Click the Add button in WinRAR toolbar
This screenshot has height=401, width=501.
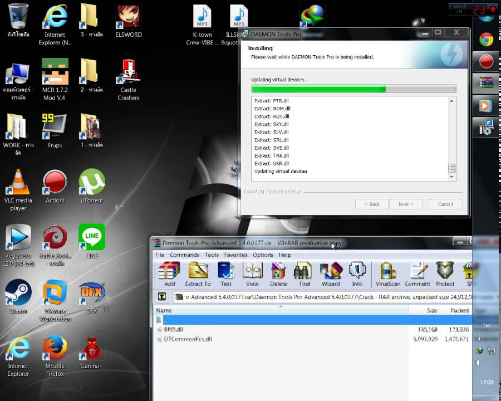[x=169, y=274]
